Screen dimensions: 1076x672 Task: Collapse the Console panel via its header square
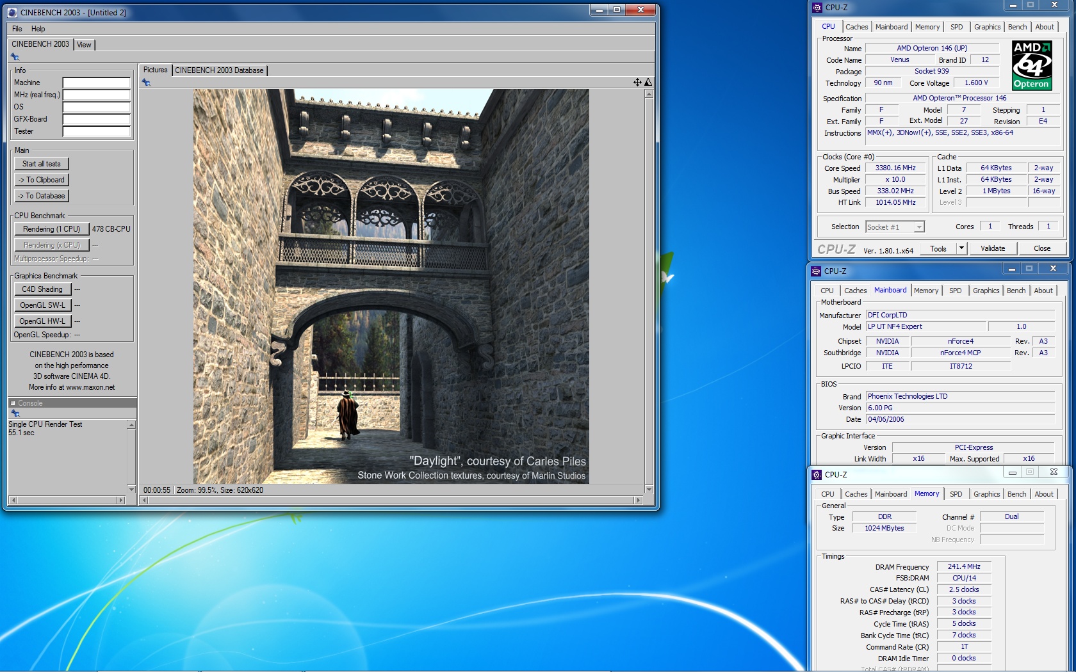13,403
